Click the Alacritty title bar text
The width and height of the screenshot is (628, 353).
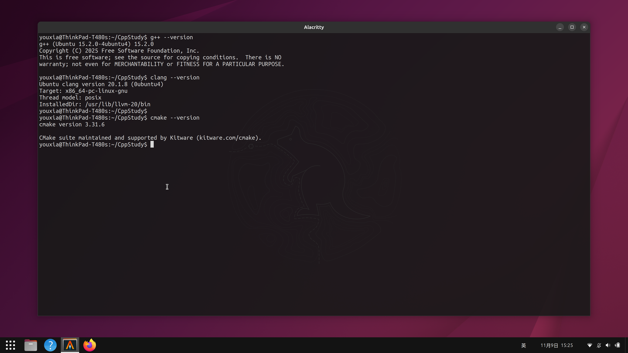tap(314, 27)
